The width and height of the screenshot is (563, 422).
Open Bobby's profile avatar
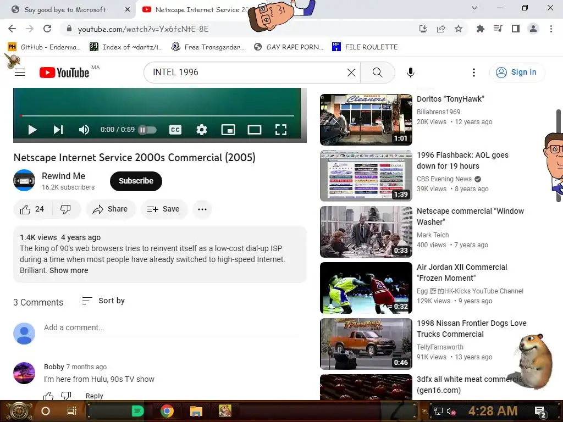tap(24, 373)
